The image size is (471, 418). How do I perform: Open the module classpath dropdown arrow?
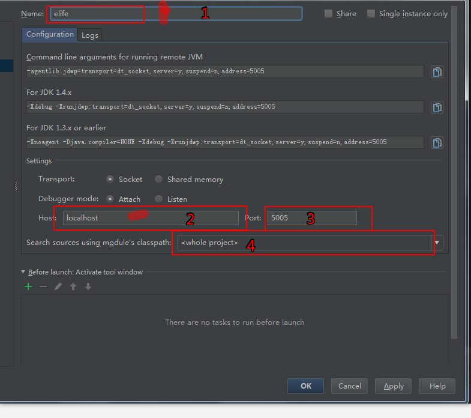(437, 243)
